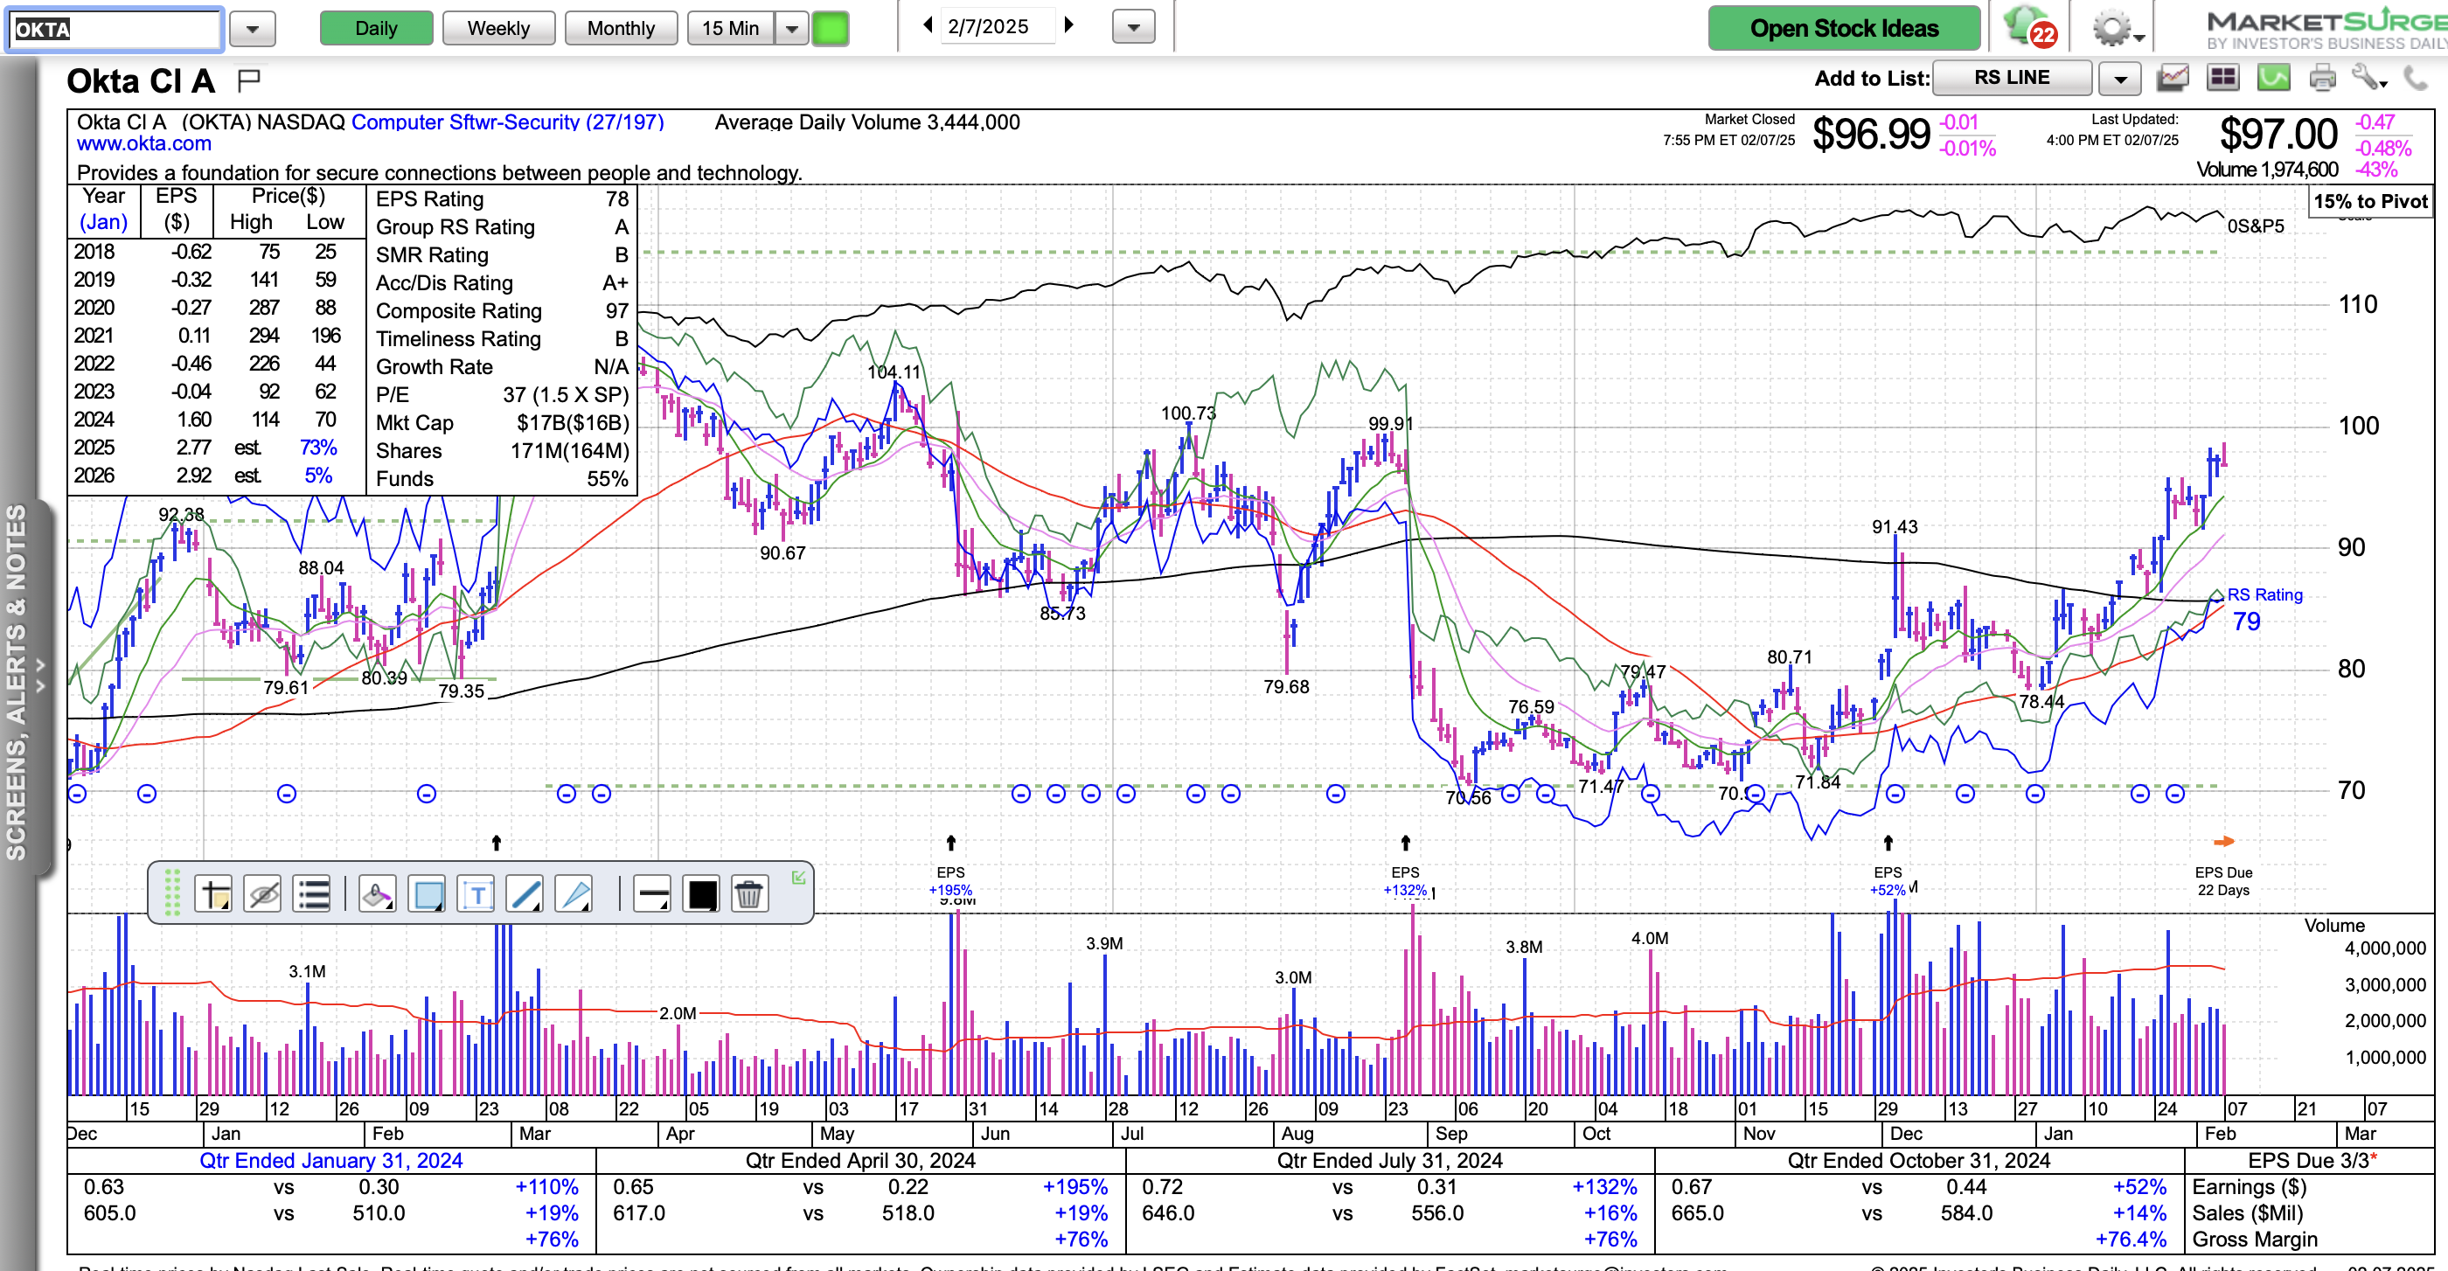Image resolution: width=2448 pixels, height=1271 pixels.
Task: Click the Open Stock Ideas button
Action: (1844, 29)
